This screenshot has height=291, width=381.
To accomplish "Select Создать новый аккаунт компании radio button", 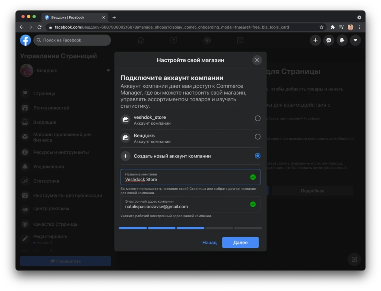I will click(x=257, y=156).
